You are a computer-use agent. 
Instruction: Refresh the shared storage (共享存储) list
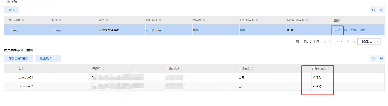tap(373, 10)
